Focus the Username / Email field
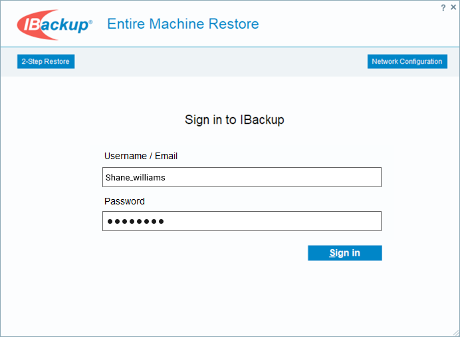 pos(242,177)
